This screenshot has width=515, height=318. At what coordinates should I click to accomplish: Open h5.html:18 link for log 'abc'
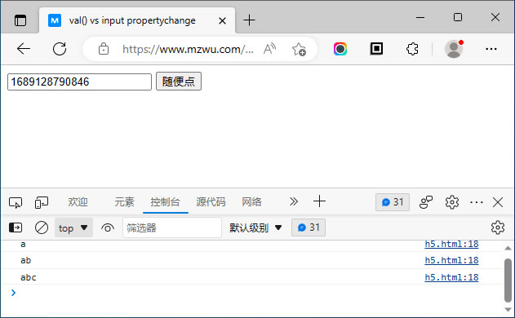tap(451, 277)
